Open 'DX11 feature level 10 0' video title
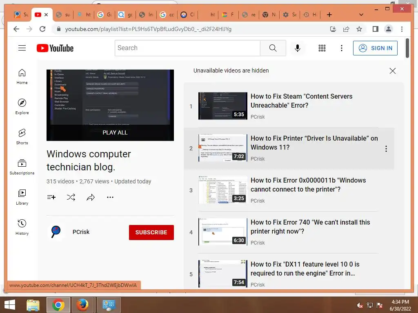 (305, 269)
